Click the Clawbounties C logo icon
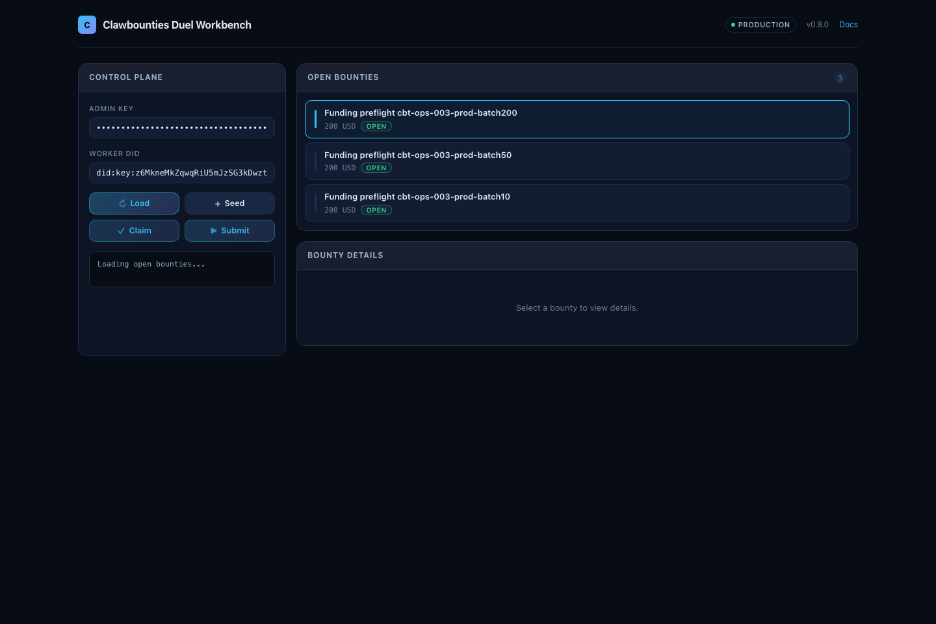The image size is (936, 624). click(87, 25)
